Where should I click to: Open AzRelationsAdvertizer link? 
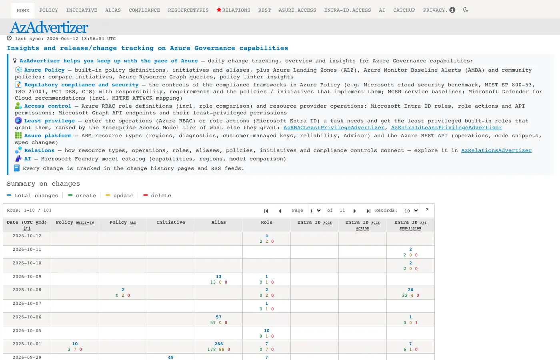[x=496, y=150]
